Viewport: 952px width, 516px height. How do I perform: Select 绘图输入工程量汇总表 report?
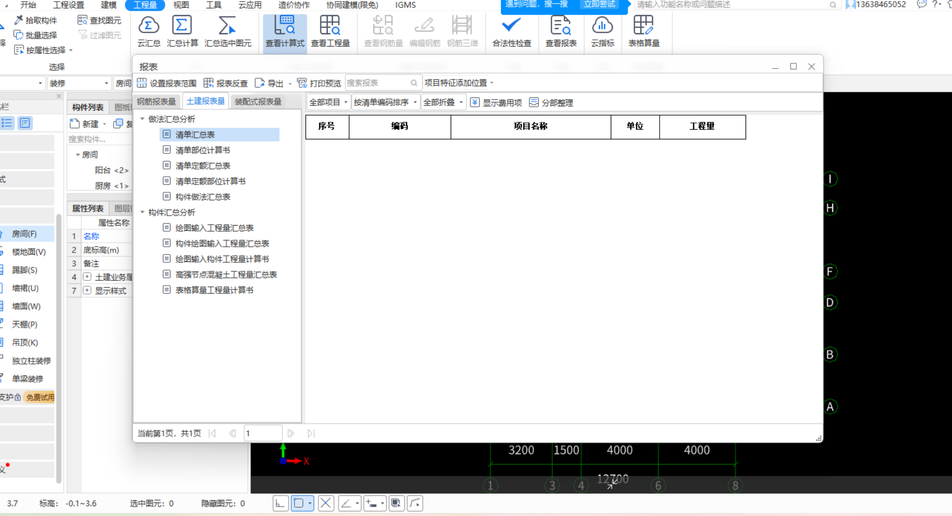pyautogui.click(x=214, y=228)
